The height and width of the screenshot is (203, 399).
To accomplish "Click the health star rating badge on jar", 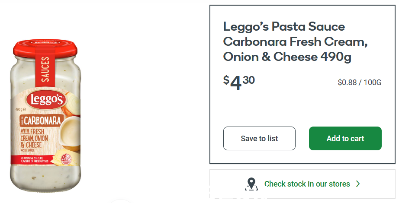I will 66,159.
